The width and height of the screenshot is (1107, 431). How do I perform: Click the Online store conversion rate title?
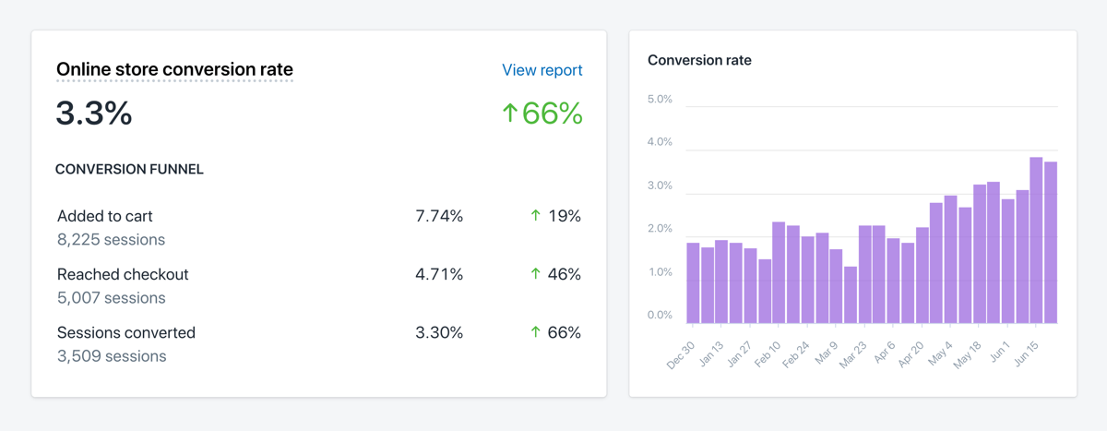pyautogui.click(x=174, y=69)
